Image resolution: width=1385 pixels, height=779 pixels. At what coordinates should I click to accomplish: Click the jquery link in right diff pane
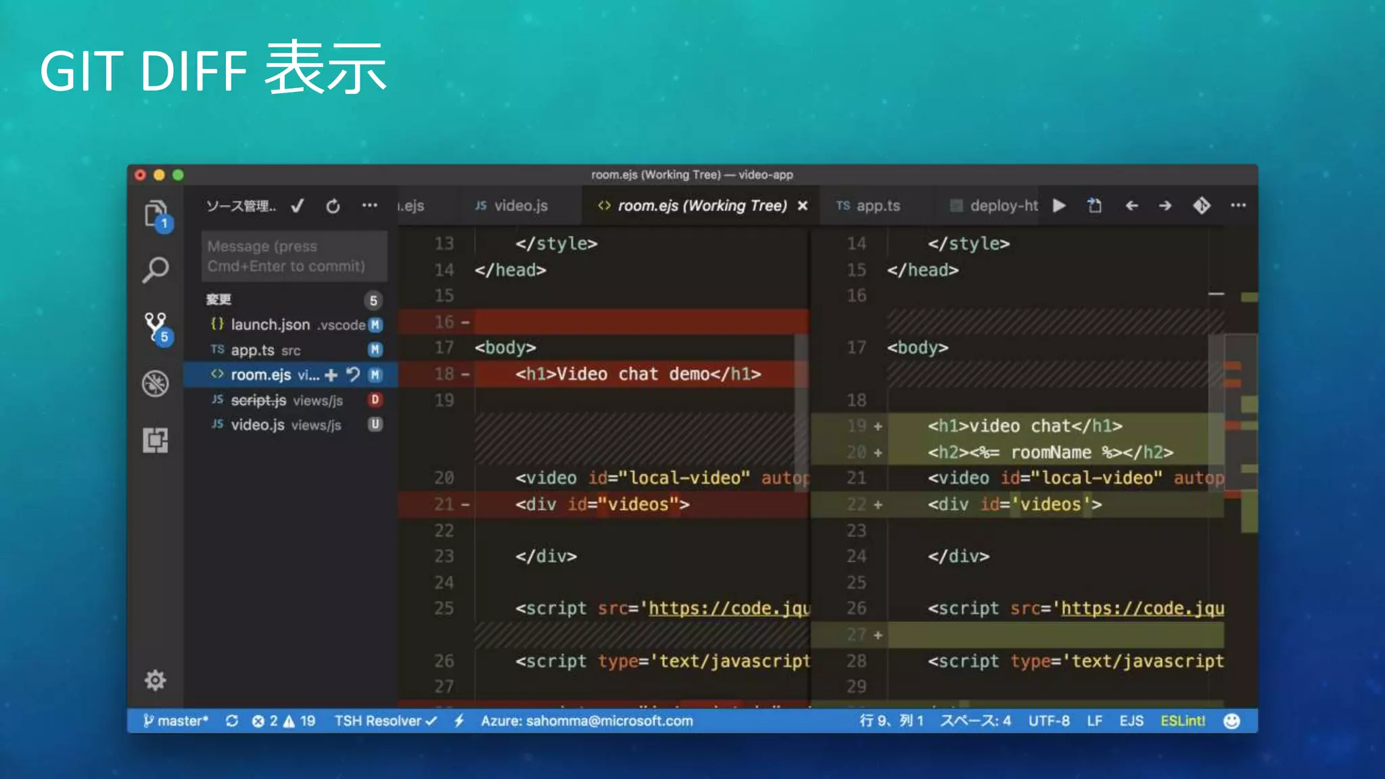(x=1142, y=608)
